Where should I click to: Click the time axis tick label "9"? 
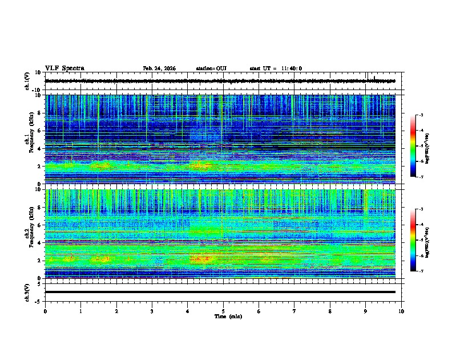(x=365, y=311)
